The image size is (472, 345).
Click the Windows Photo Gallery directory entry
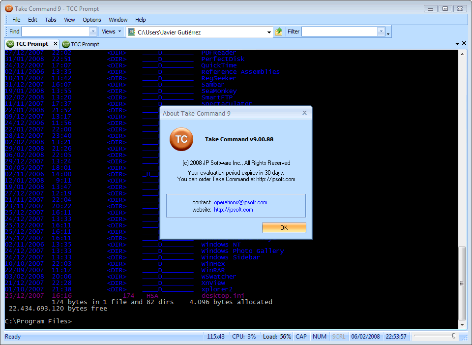click(x=242, y=251)
